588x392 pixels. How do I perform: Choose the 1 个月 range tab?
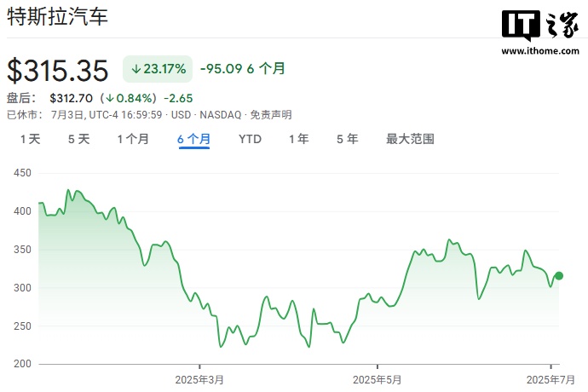coord(133,139)
